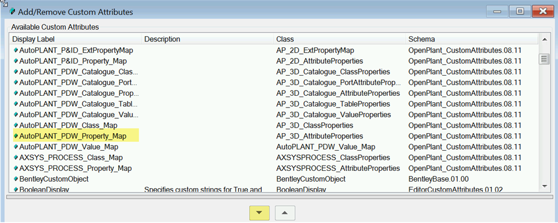Click the horizontal splitter bar below list
The image size is (558, 223).
pyautogui.click(x=278, y=196)
